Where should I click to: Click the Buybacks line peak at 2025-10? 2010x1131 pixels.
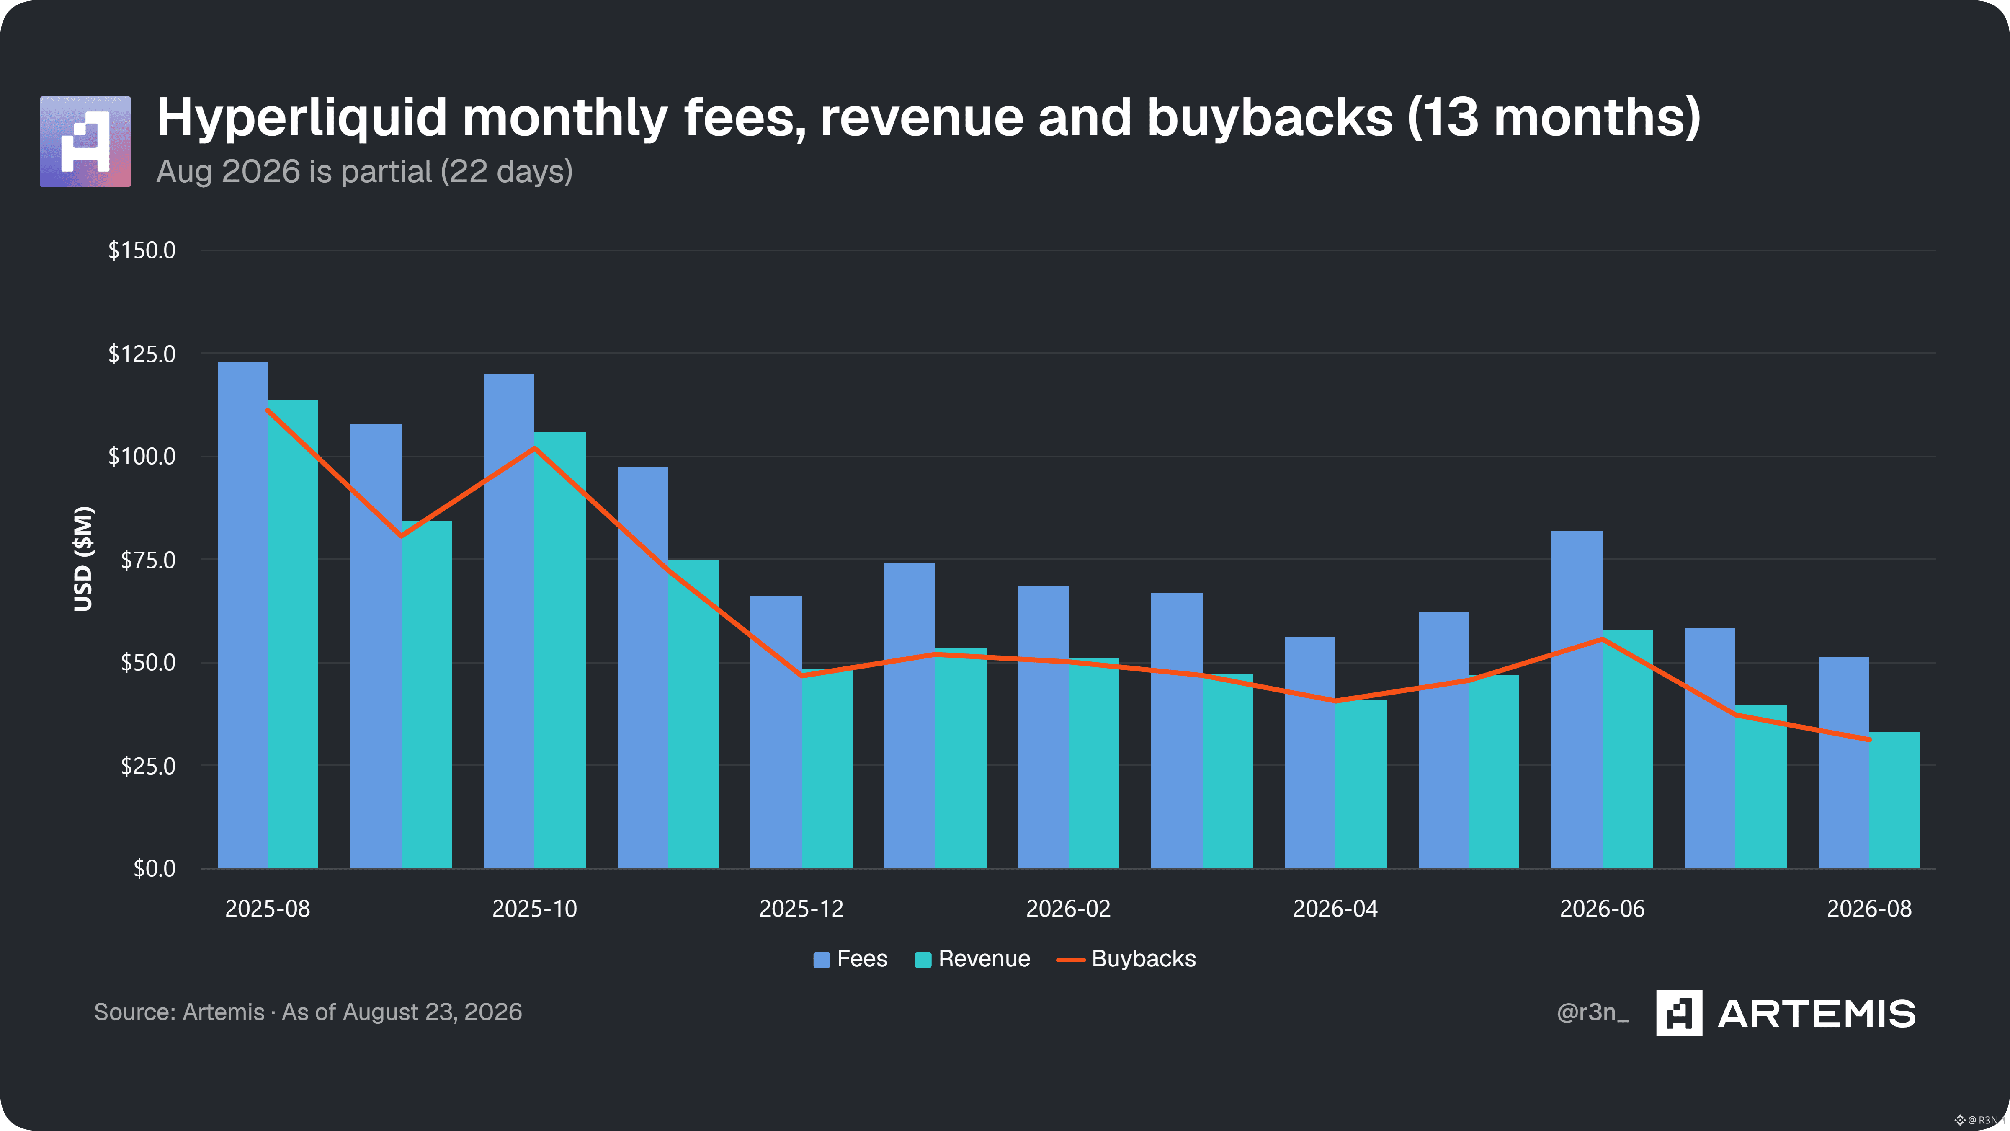click(x=534, y=448)
